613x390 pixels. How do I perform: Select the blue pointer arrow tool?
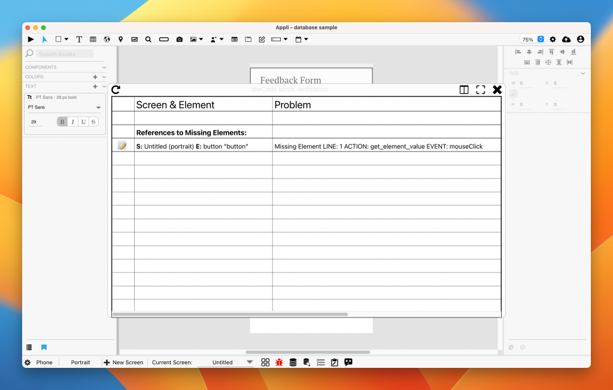[x=44, y=39]
